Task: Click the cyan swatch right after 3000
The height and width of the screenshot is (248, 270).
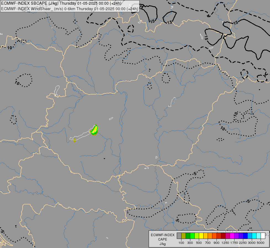Action: coord(254,236)
